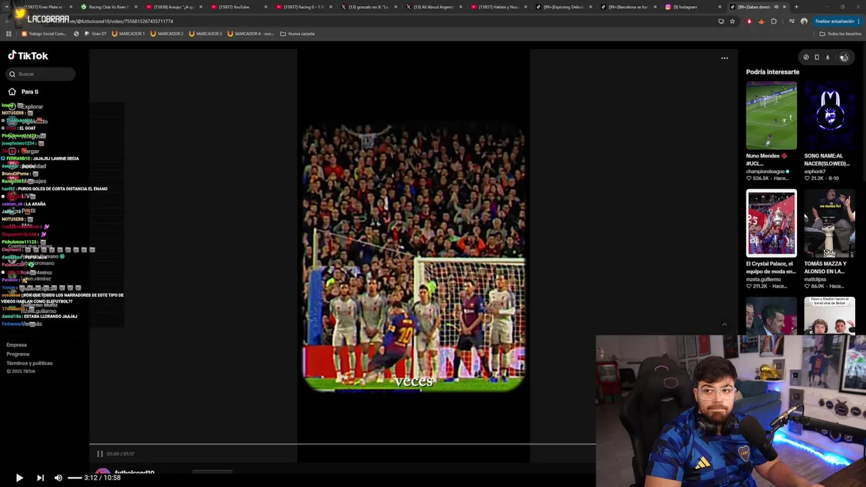Click the search magnifier icon

12,74
